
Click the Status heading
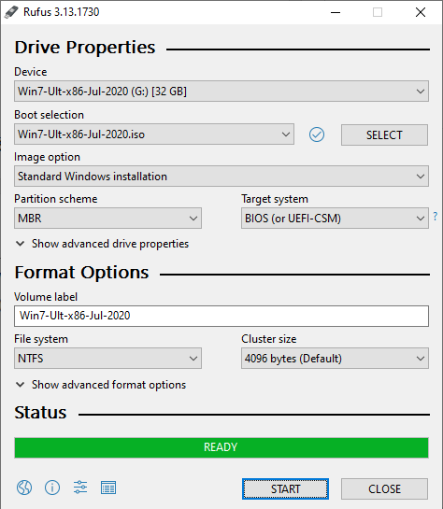pyautogui.click(x=40, y=413)
